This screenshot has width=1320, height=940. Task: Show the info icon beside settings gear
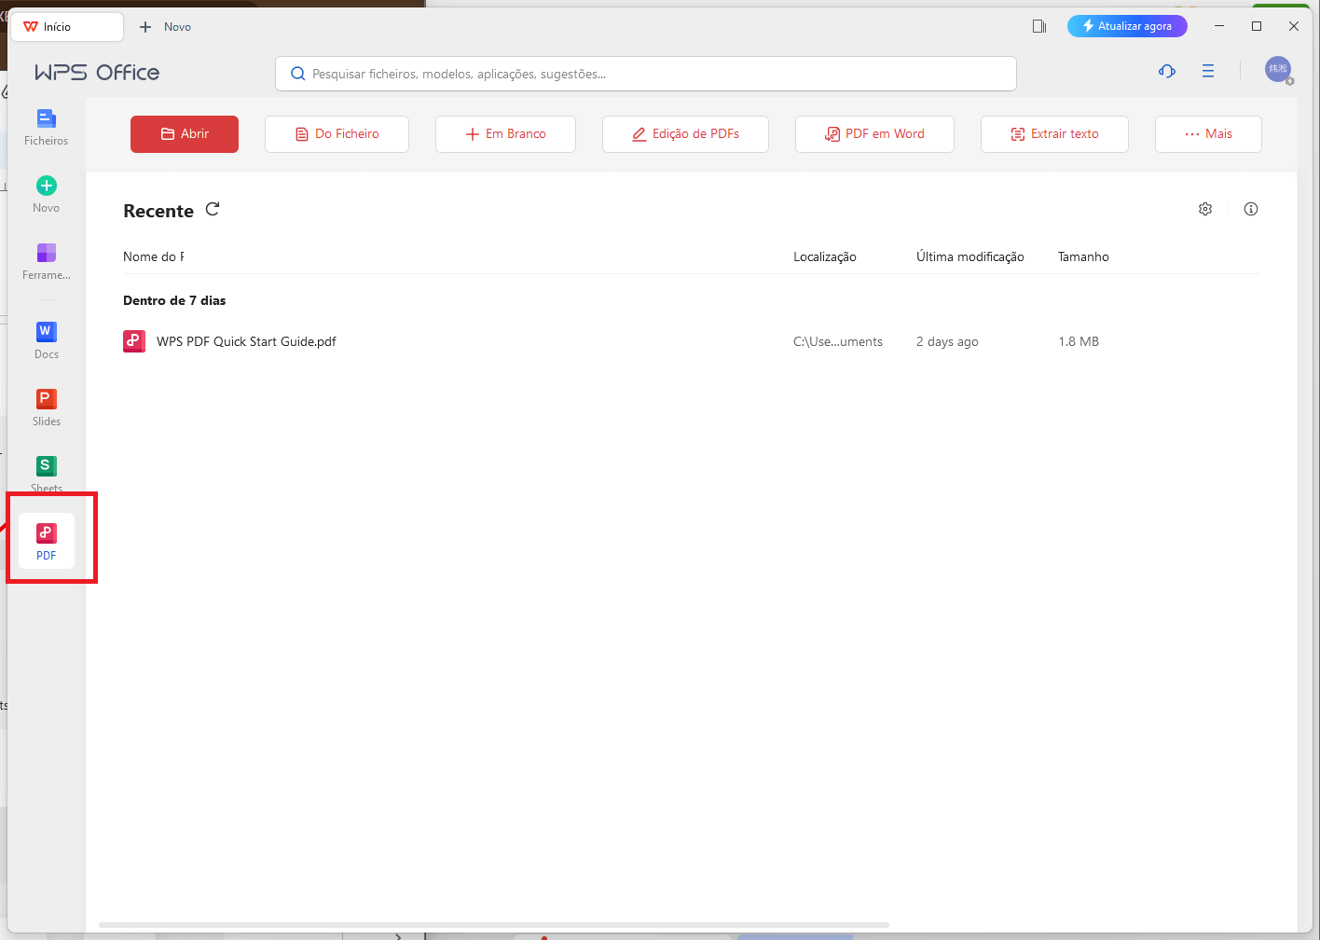coord(1251,209)
